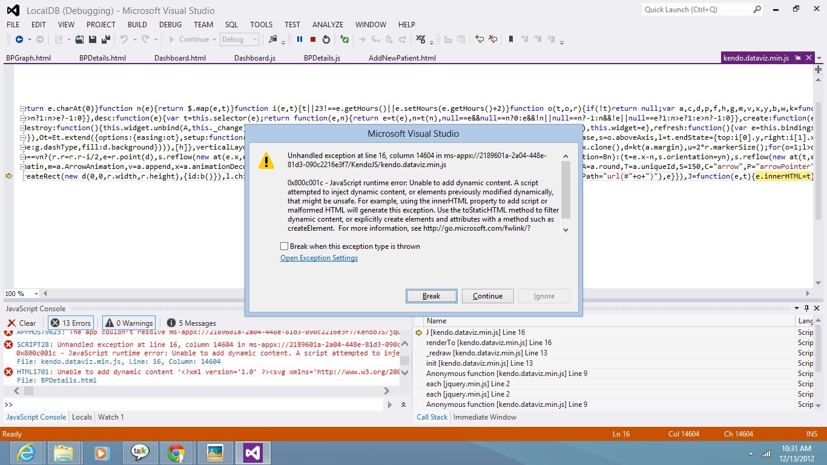Screen dimensions: 827x465
Task: Run console command with the play arrow
Action: click(x=390, y=404)
